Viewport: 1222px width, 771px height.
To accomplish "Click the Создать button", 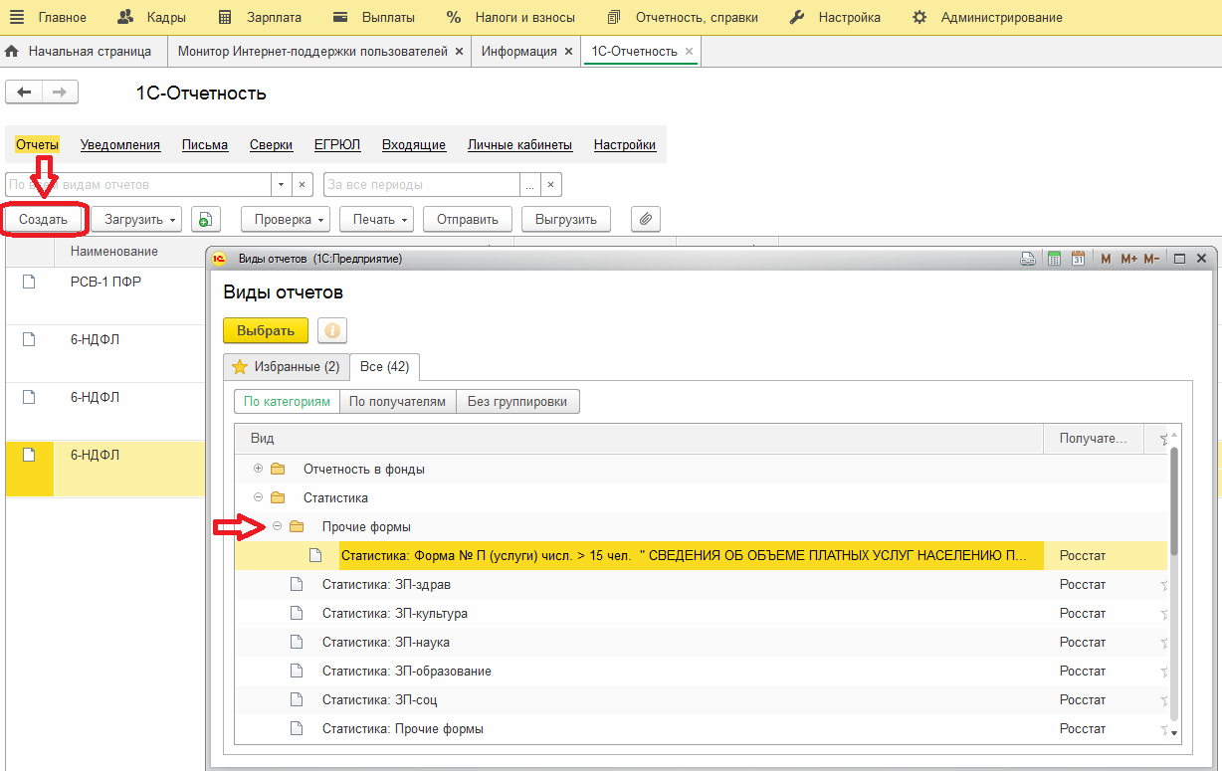I will pyautogui.click(x=43, y=220).
